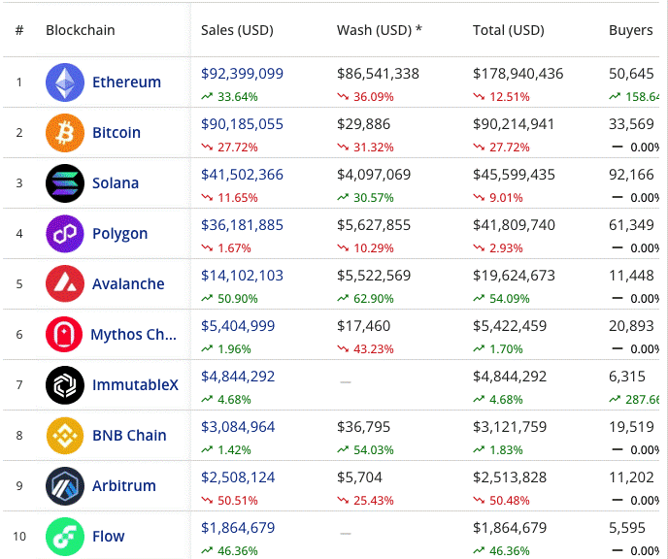Open the Ethereum blockchain link

pos(126,82)
